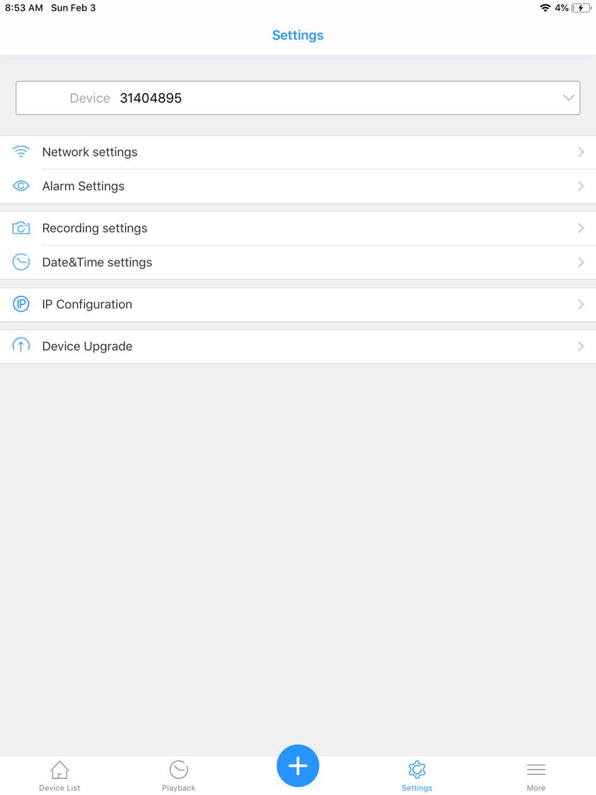
Task: Tap the Network settings wifi icon
Action: 21,152
